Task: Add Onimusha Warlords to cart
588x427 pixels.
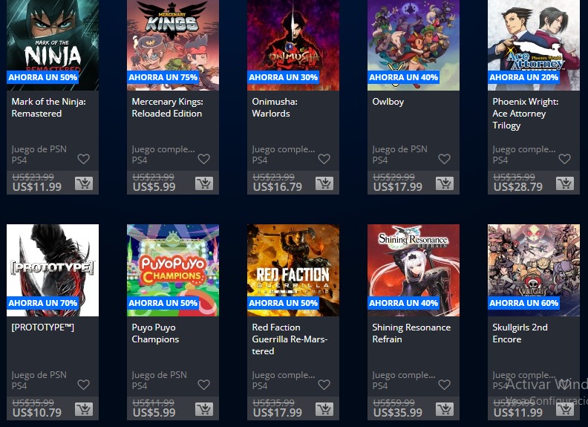Action: coord(324,183)
